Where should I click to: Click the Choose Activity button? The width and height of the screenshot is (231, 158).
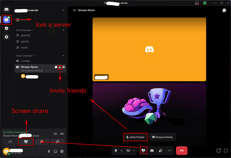tap(162, 137)
